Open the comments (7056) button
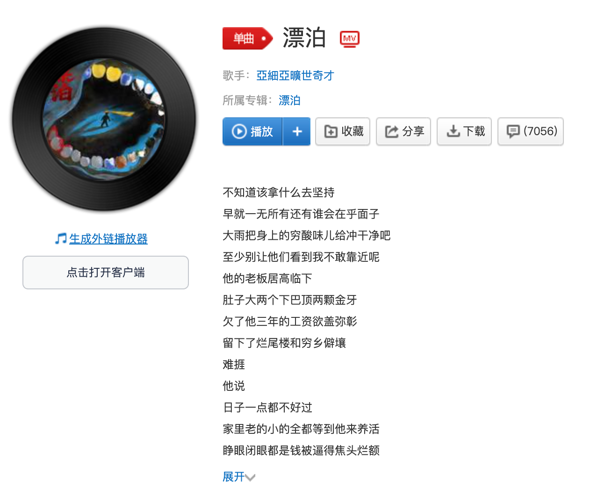The width and height of the screenshot is (605, 503). point(531,131)
